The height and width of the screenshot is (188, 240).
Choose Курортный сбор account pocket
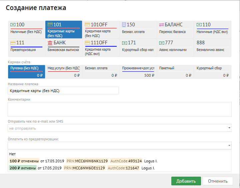tap(213, 71)
